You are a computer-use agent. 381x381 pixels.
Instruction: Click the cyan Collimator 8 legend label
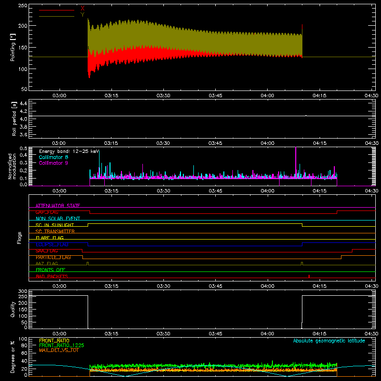click(53, 157)
